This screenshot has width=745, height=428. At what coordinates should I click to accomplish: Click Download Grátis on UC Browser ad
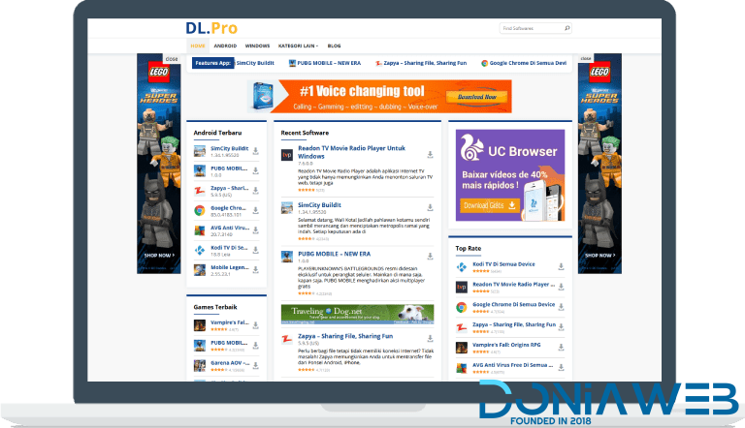click(x=489, y=205)
